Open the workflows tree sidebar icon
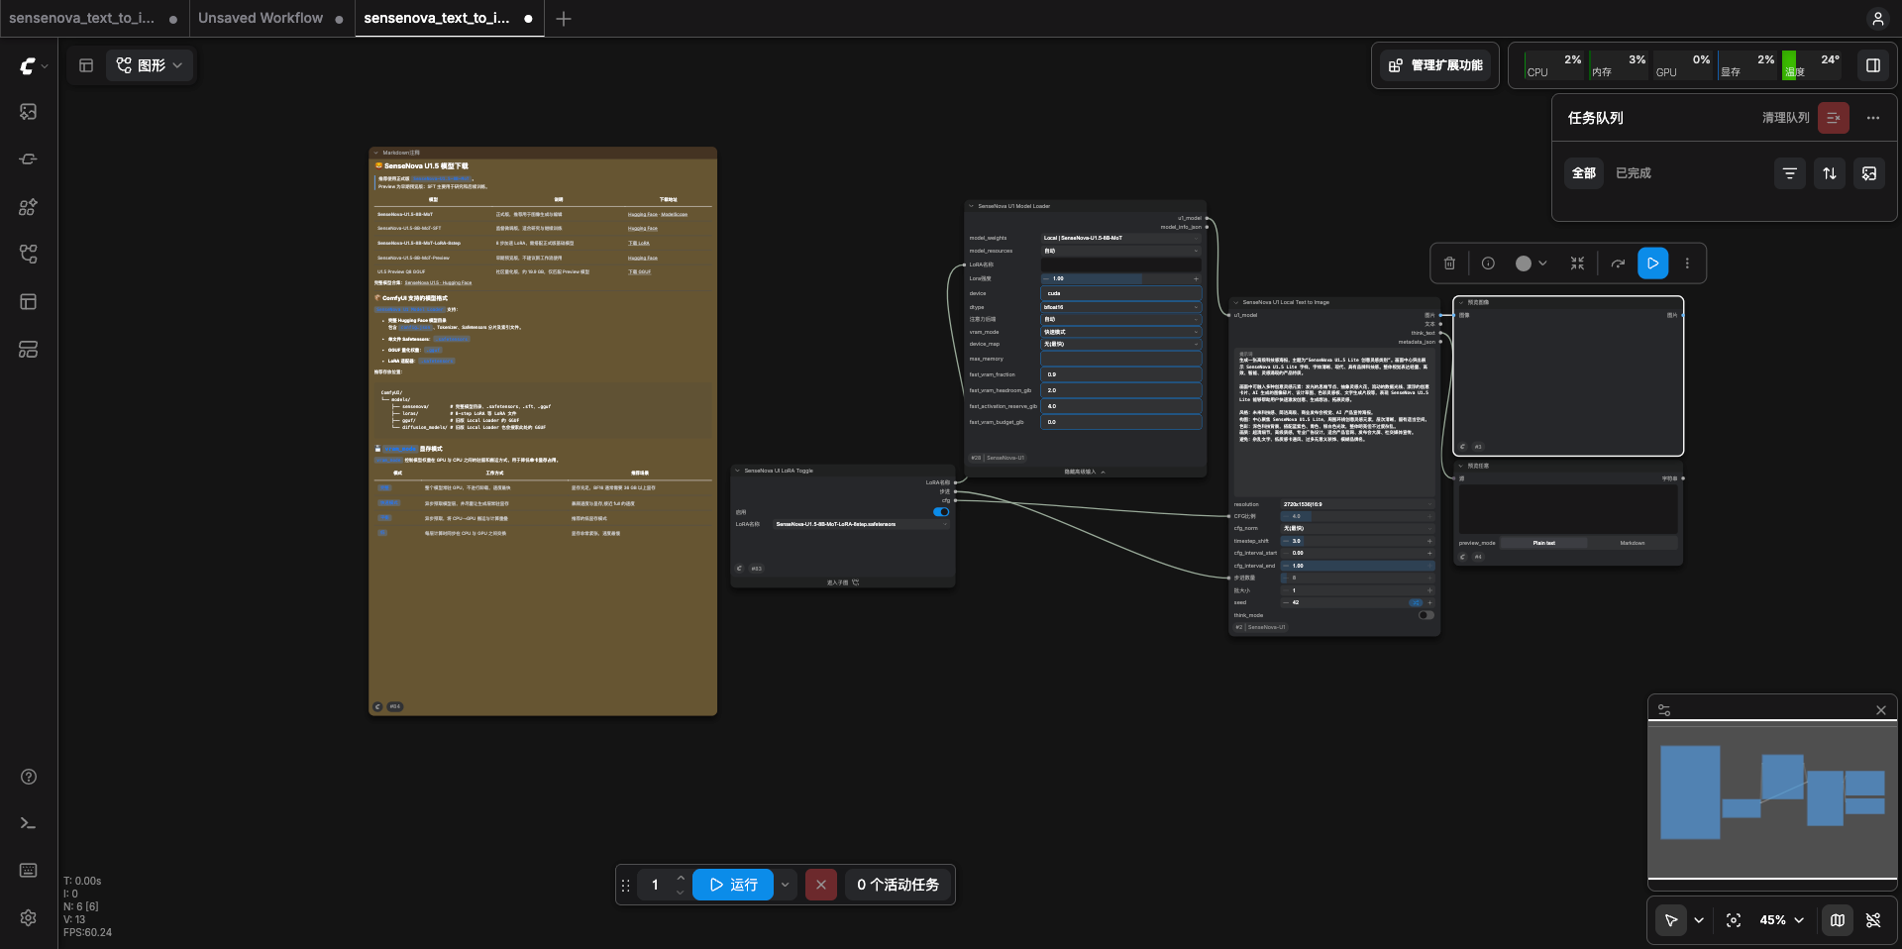Viewport: 1902px width, 949px height. coord(29,255)
